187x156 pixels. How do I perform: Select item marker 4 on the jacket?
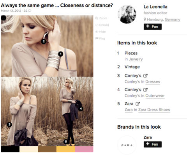click(81, 108)
